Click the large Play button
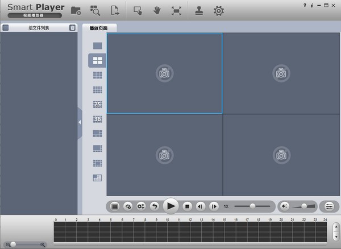Image resolution: width=341 pixels, height=249 pixels. point(171,206)
